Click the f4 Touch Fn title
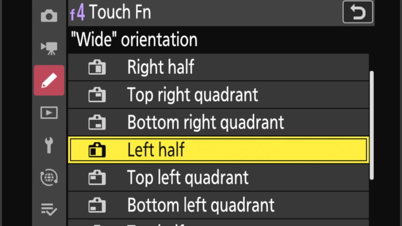 111,13
